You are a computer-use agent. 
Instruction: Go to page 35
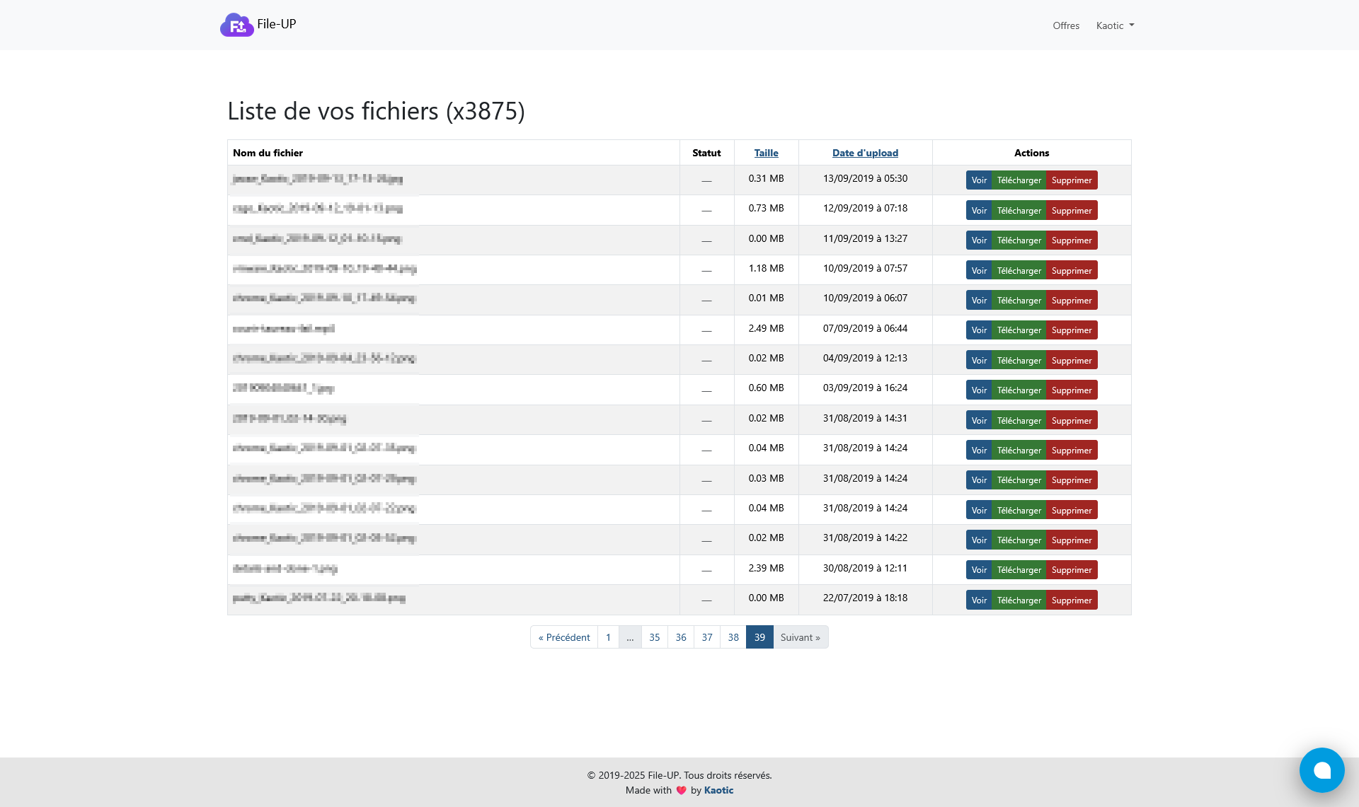click(x=654, y=637)
